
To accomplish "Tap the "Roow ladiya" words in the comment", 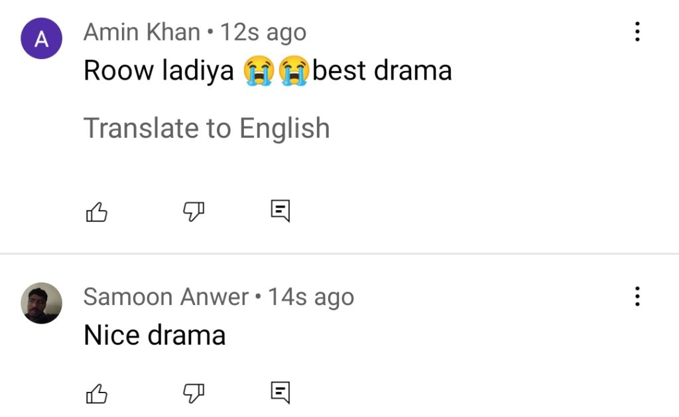I will click(x=158, y=70).
